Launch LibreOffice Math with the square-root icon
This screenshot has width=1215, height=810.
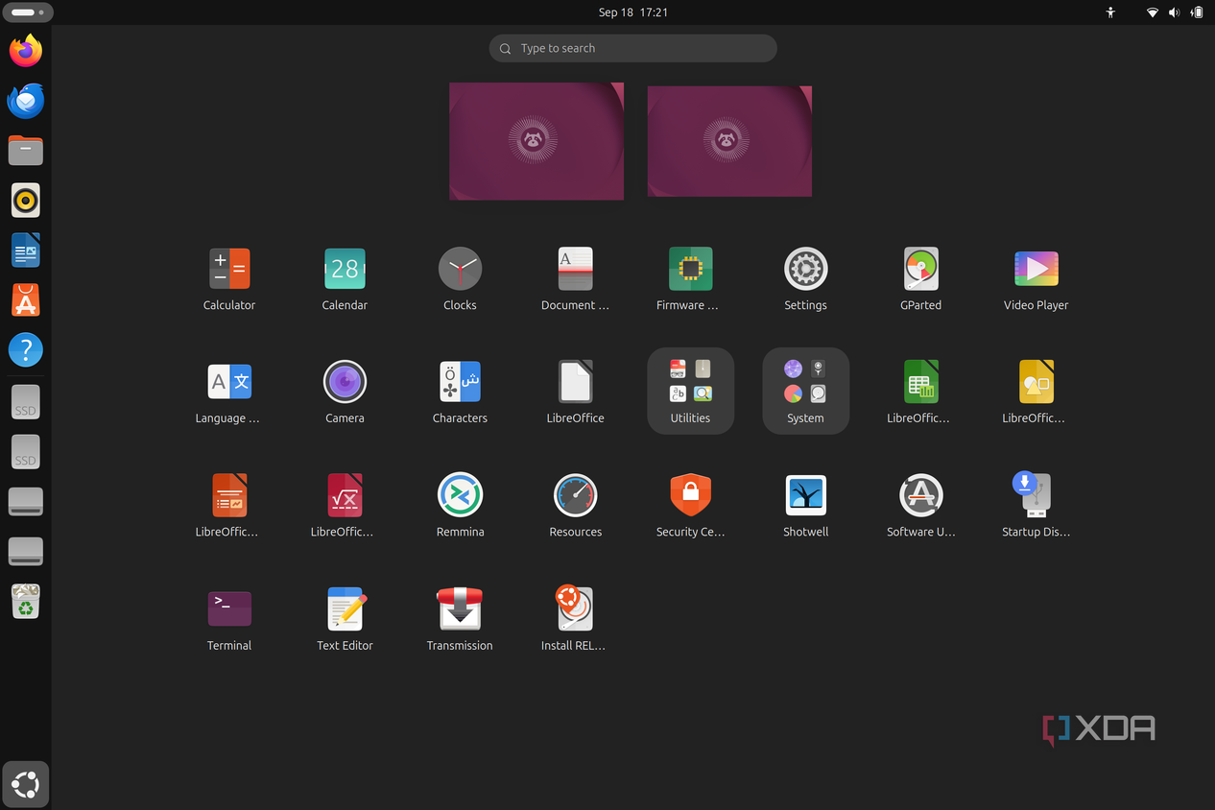coord(345,495)
